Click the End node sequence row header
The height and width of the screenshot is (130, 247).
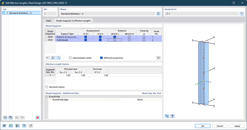coord(50,40)
